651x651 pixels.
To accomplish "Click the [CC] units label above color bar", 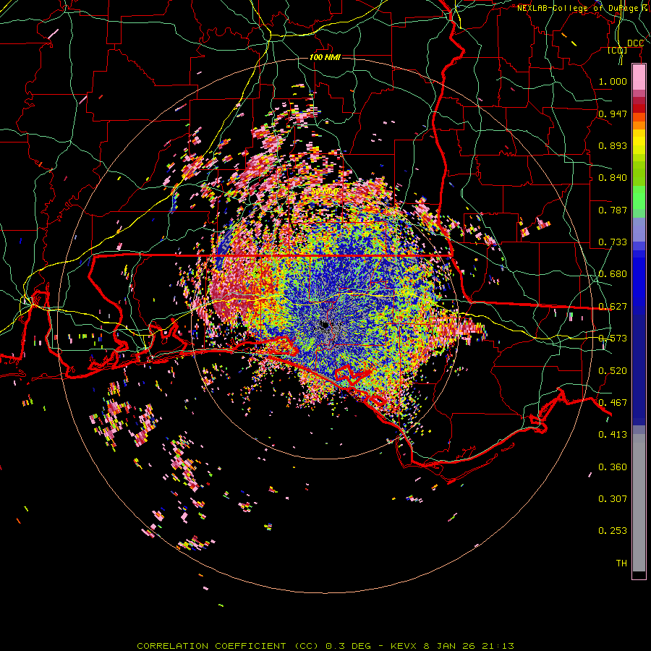I will (617, 51).
